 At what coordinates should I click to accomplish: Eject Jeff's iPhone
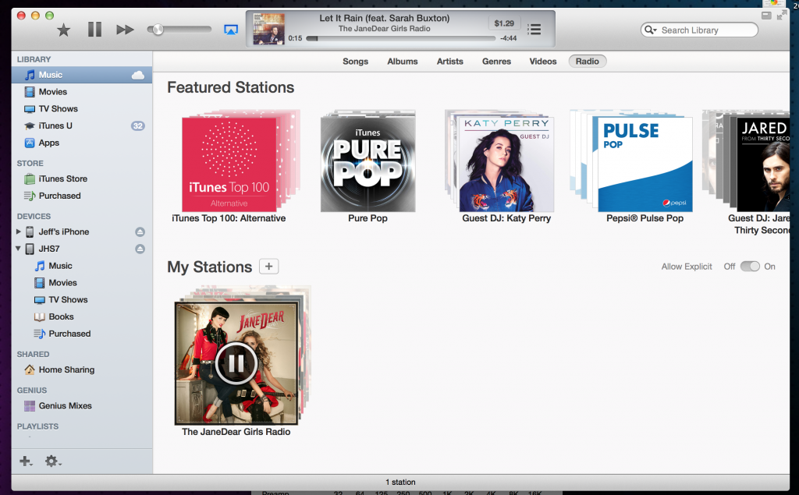[x=140, y=232]
